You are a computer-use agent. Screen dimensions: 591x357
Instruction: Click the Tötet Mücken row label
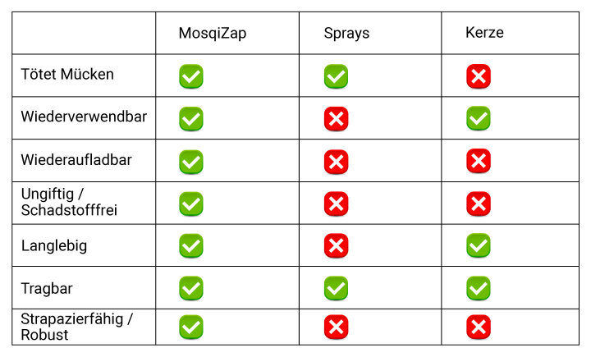pyautogui.click(x=67, y=74)
